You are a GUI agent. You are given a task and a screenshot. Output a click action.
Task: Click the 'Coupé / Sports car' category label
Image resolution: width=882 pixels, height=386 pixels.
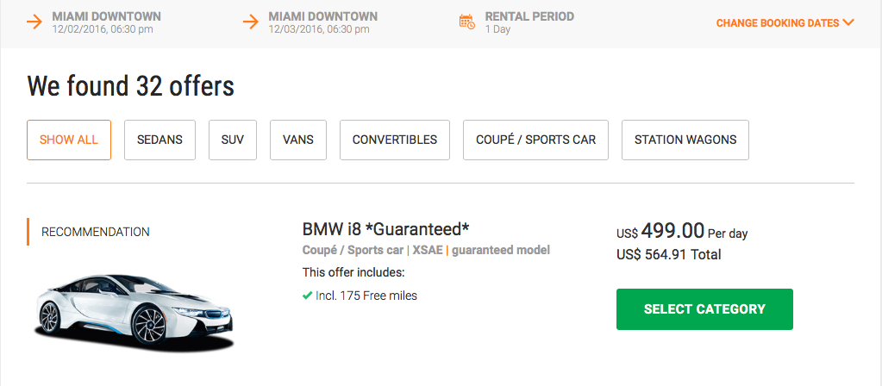[x=353, y=250]
